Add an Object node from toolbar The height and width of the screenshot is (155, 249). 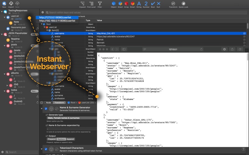pos(114,3)
